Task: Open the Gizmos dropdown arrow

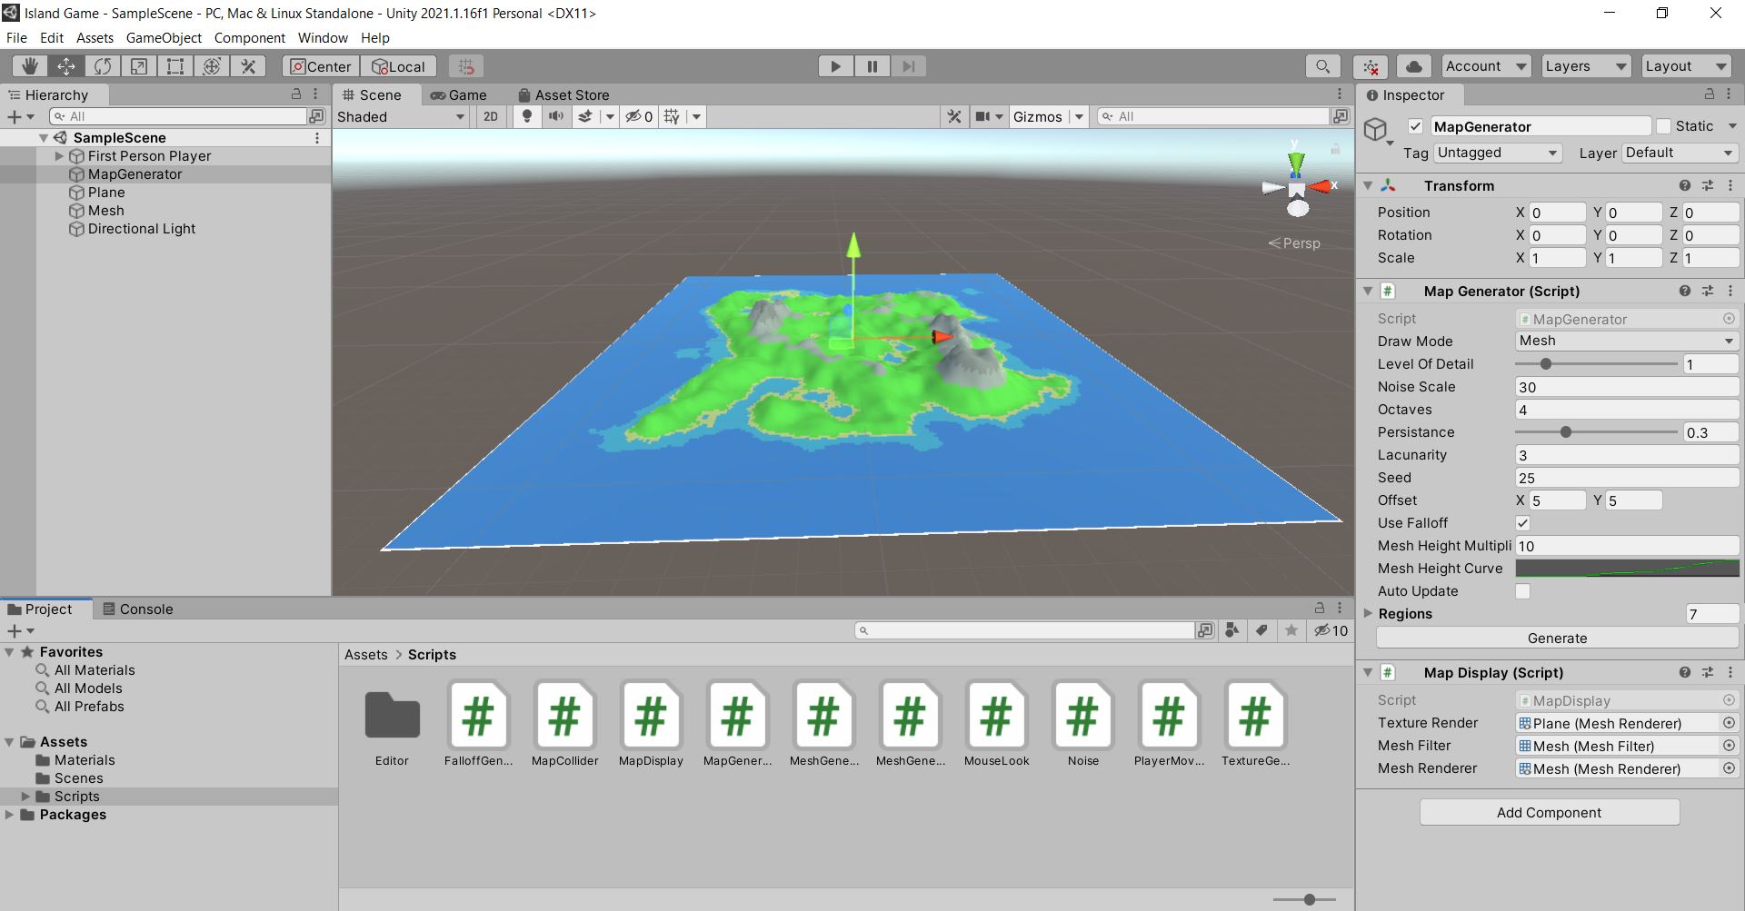Action: [1079, 116]
